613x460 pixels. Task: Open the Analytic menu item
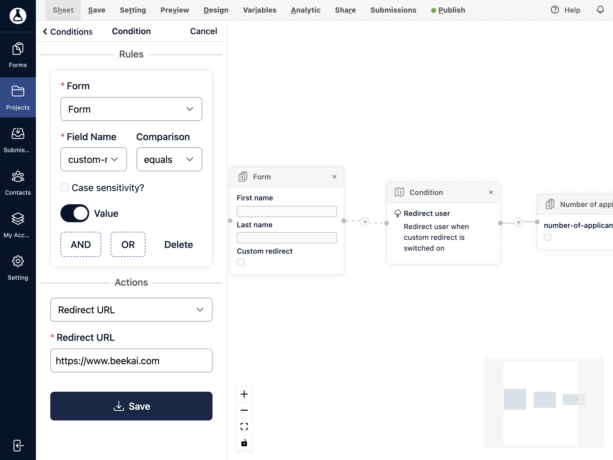pos(306,10)
